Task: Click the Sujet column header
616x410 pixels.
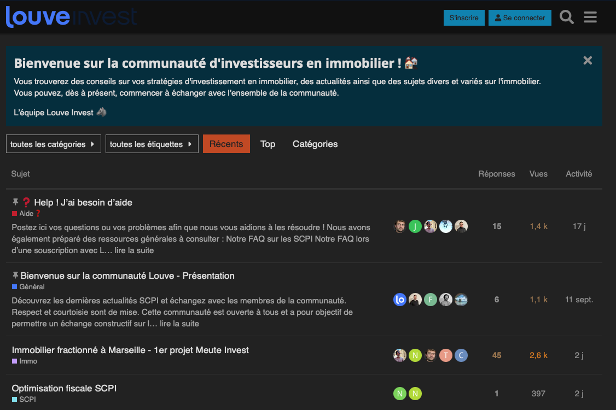Action: 20,174
